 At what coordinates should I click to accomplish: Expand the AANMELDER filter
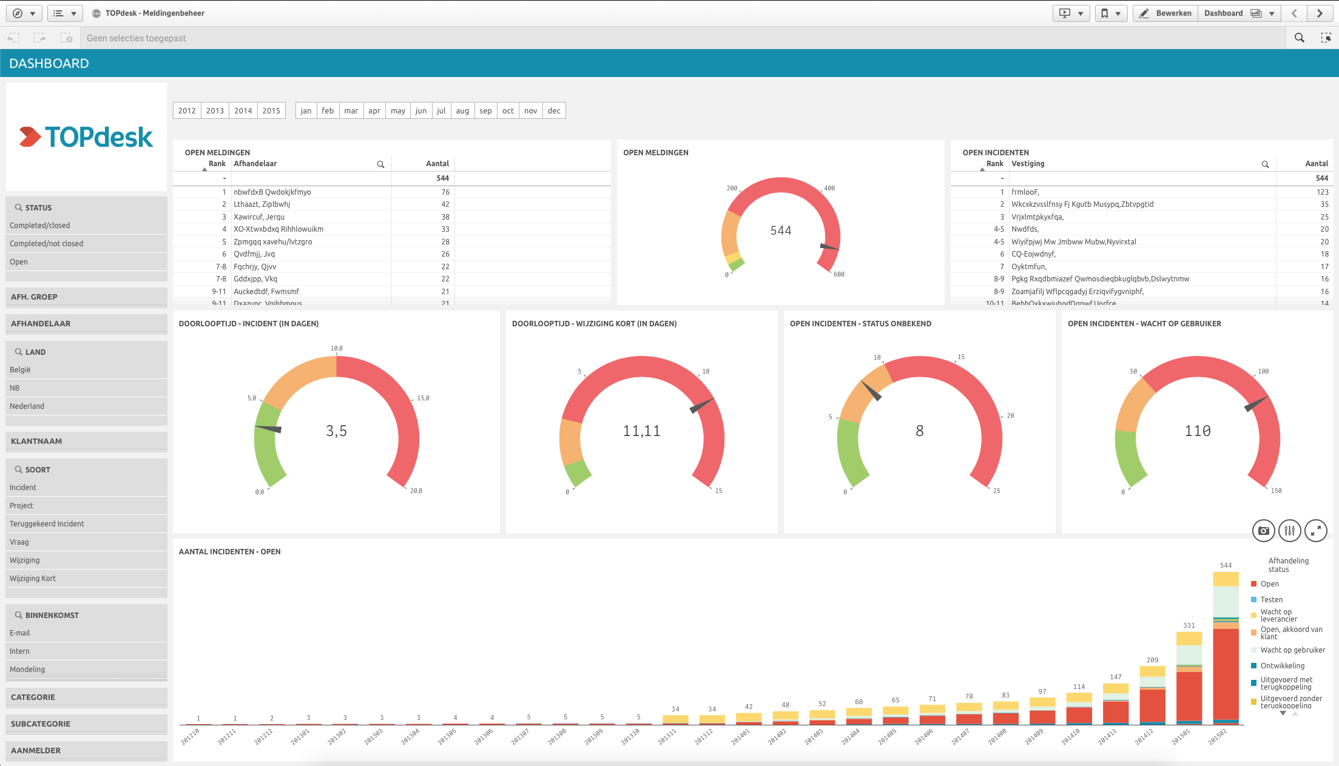click(86, 751)
